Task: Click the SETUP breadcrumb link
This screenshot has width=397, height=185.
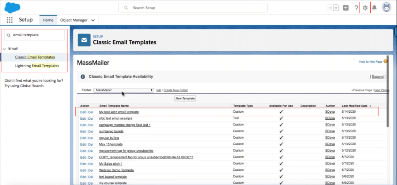Action: click(x=98, y=37)
